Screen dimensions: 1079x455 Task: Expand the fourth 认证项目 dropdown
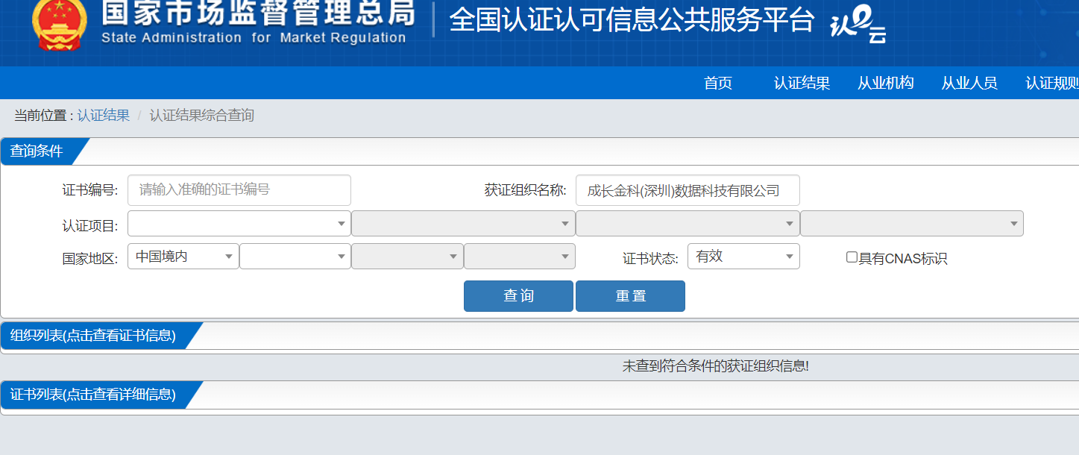click(x=912, y=223)
